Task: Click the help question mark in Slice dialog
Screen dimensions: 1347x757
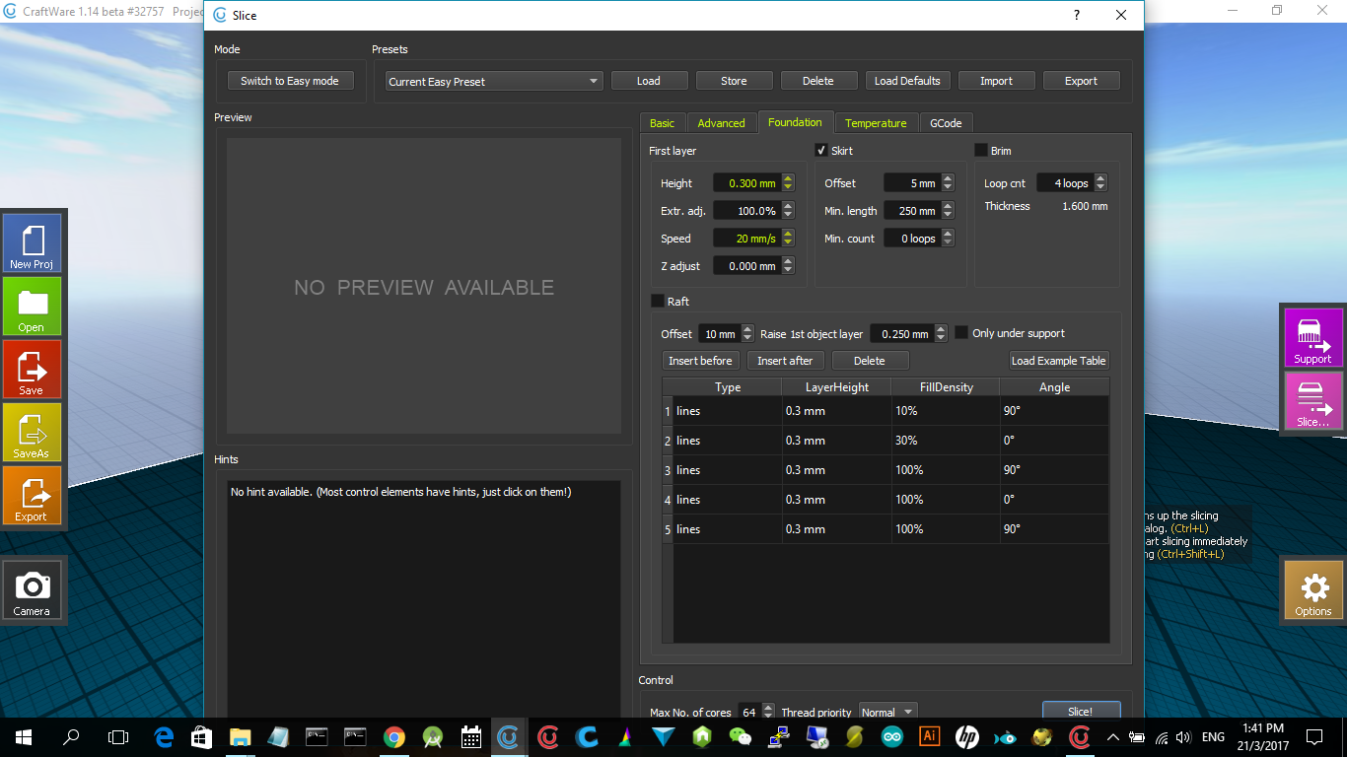Action: tap(1076, 15)
